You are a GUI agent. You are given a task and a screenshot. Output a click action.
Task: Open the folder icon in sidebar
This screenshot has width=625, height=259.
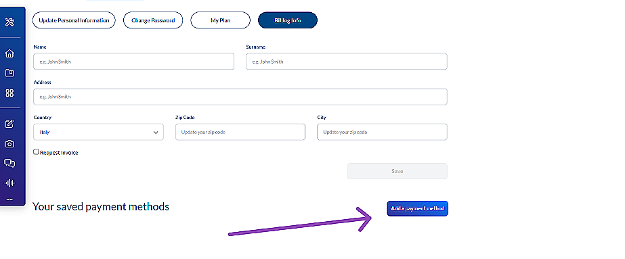[x=9, y=73]
